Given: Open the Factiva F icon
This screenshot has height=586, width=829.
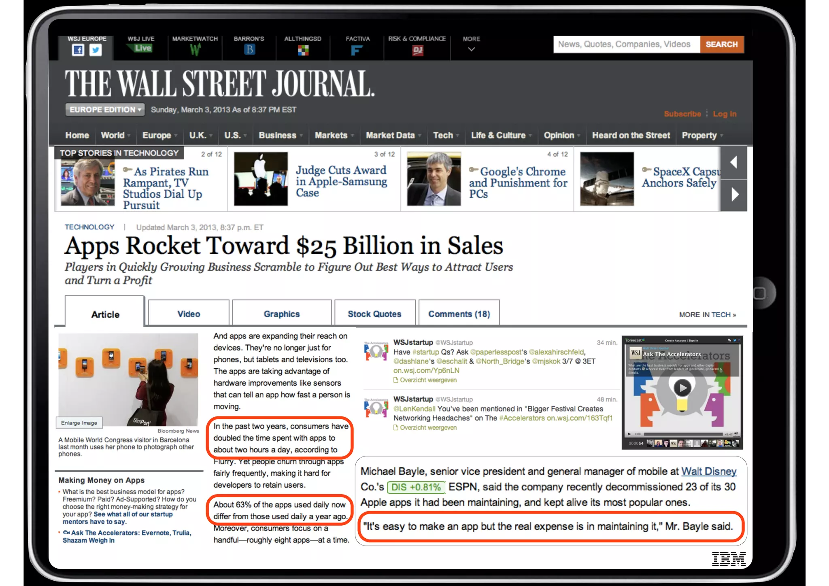Looking at the screenshot, I should point(357,50).
